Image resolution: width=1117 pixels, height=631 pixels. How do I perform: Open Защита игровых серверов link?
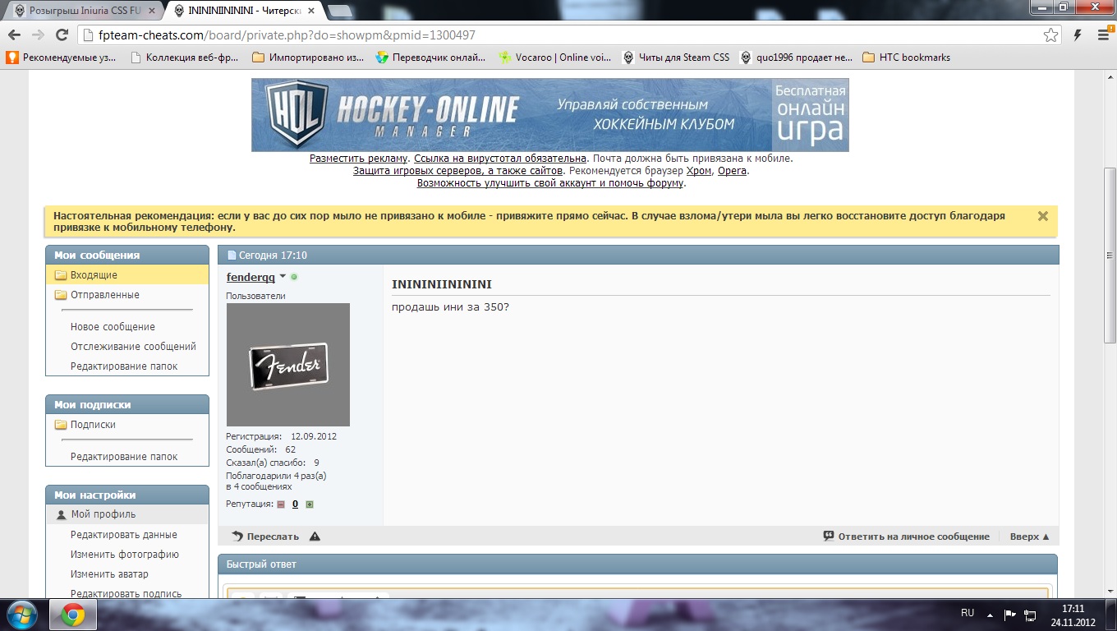458,171
